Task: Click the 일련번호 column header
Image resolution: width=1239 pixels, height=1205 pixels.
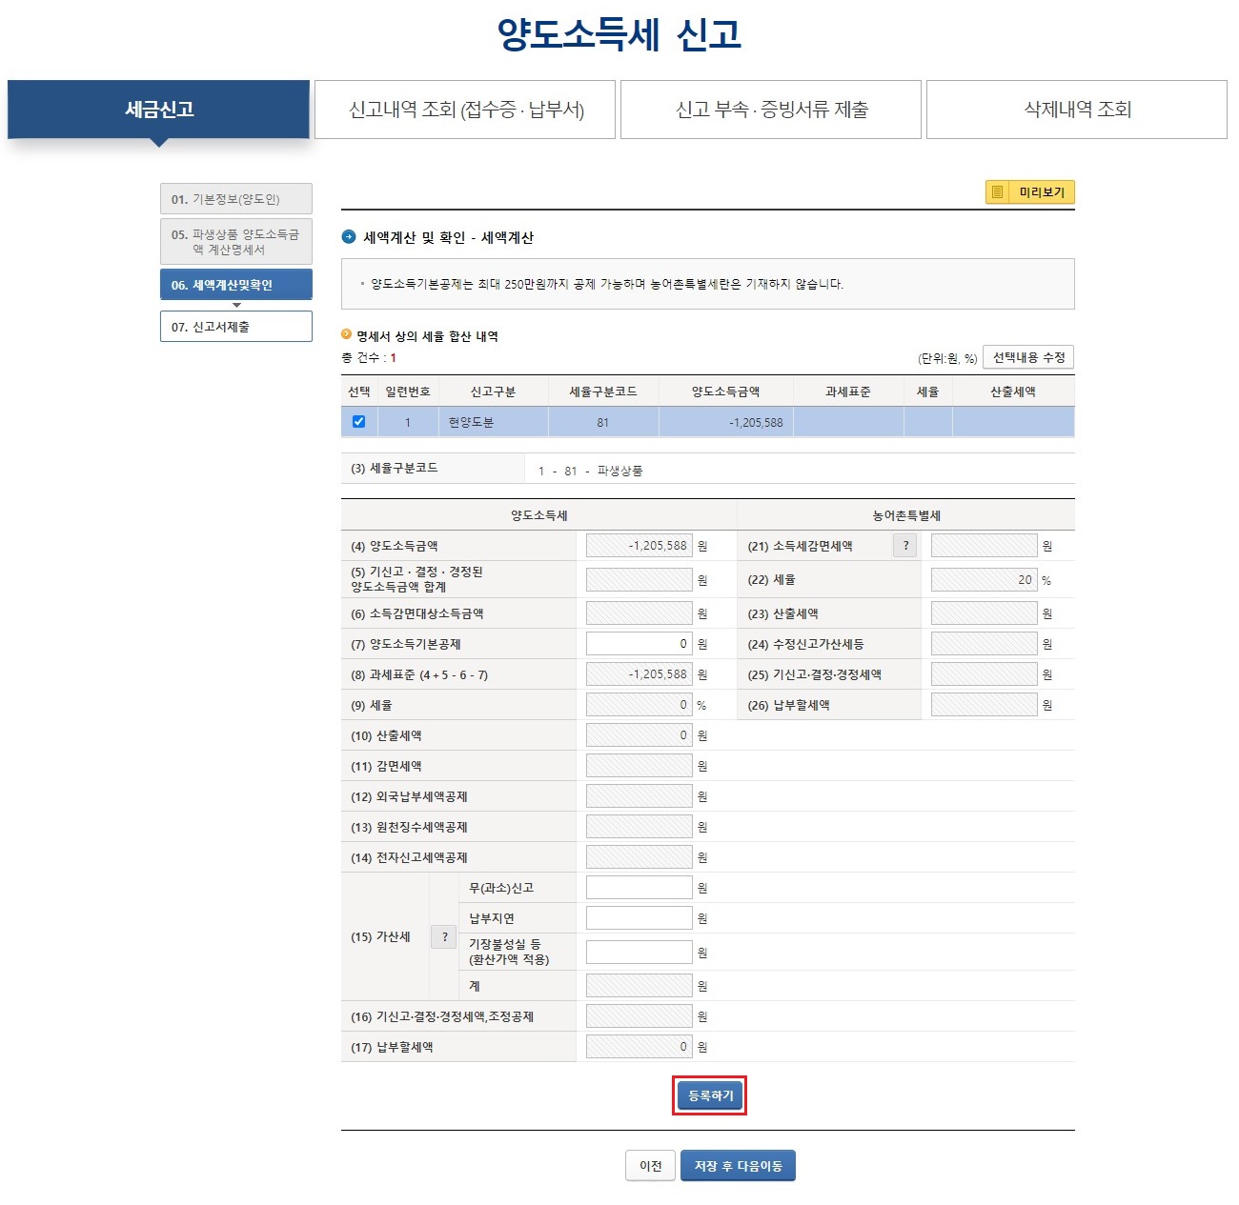Action: point(407,392)
